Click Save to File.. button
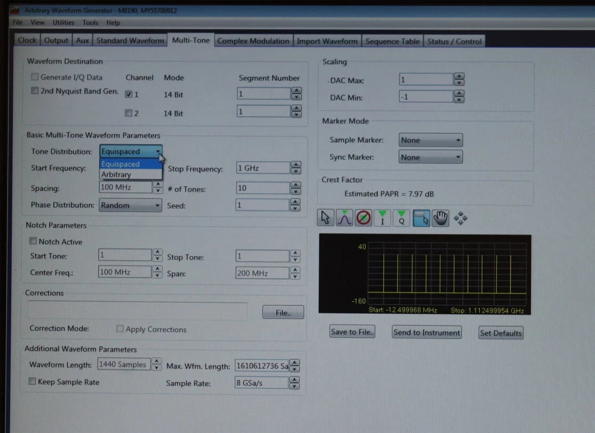 352,332
